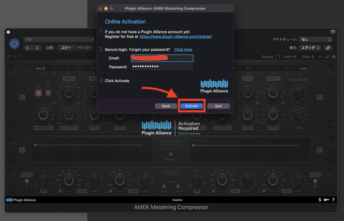
Task: Toggle the sidechain listen LATCH button
Action: click(178, 186)
